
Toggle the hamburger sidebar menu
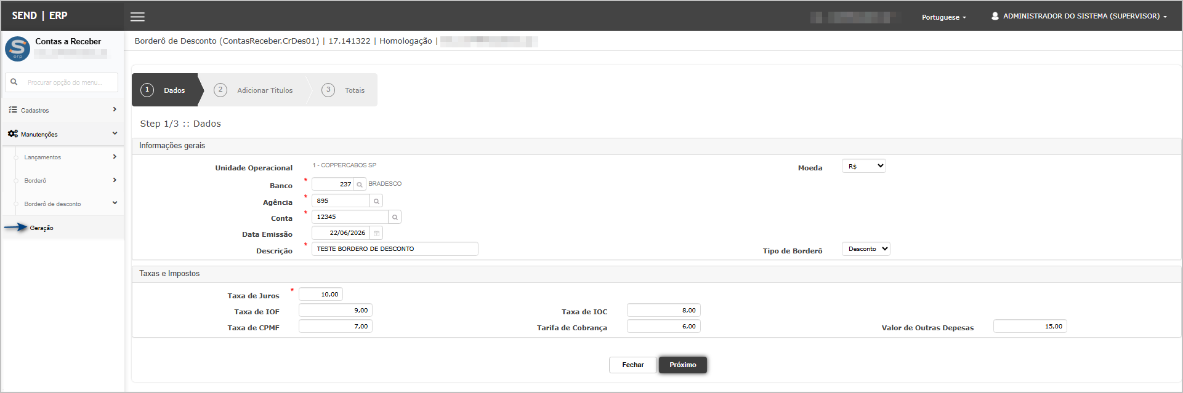click(137, 17)
